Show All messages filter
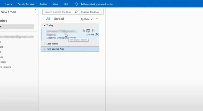The image size is (203, 111). tap(48, 19)
